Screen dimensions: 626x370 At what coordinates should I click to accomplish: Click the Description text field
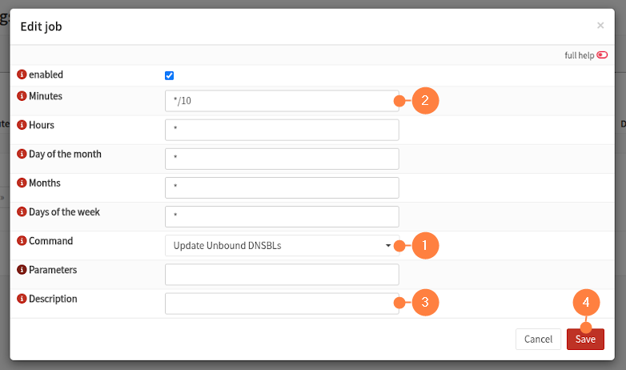tap(280, 304)
